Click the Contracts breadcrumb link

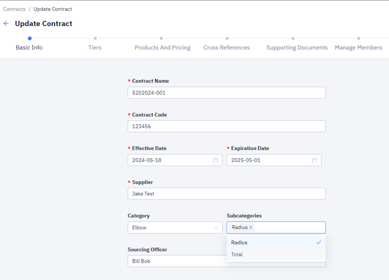(x=14, y=9)
